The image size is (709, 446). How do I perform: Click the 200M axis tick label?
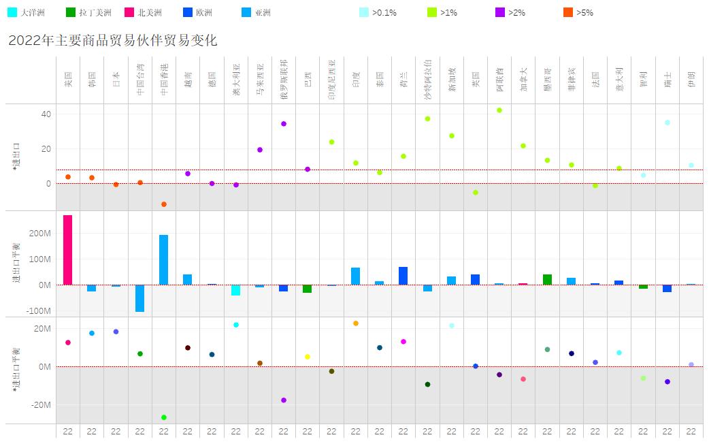pos(39,234)
